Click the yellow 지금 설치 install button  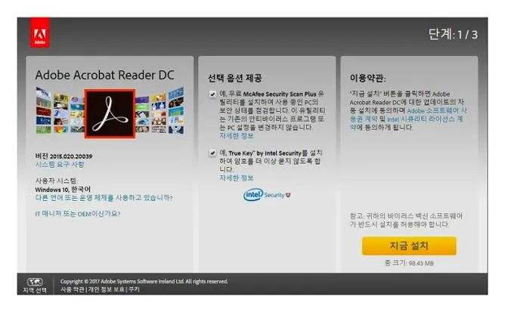409,246
